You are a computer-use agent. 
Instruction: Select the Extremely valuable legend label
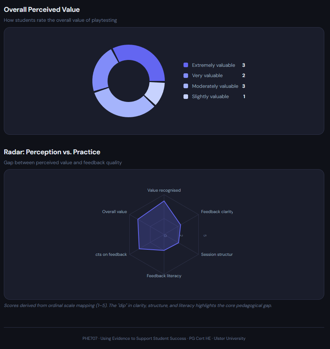pos(213,65)
